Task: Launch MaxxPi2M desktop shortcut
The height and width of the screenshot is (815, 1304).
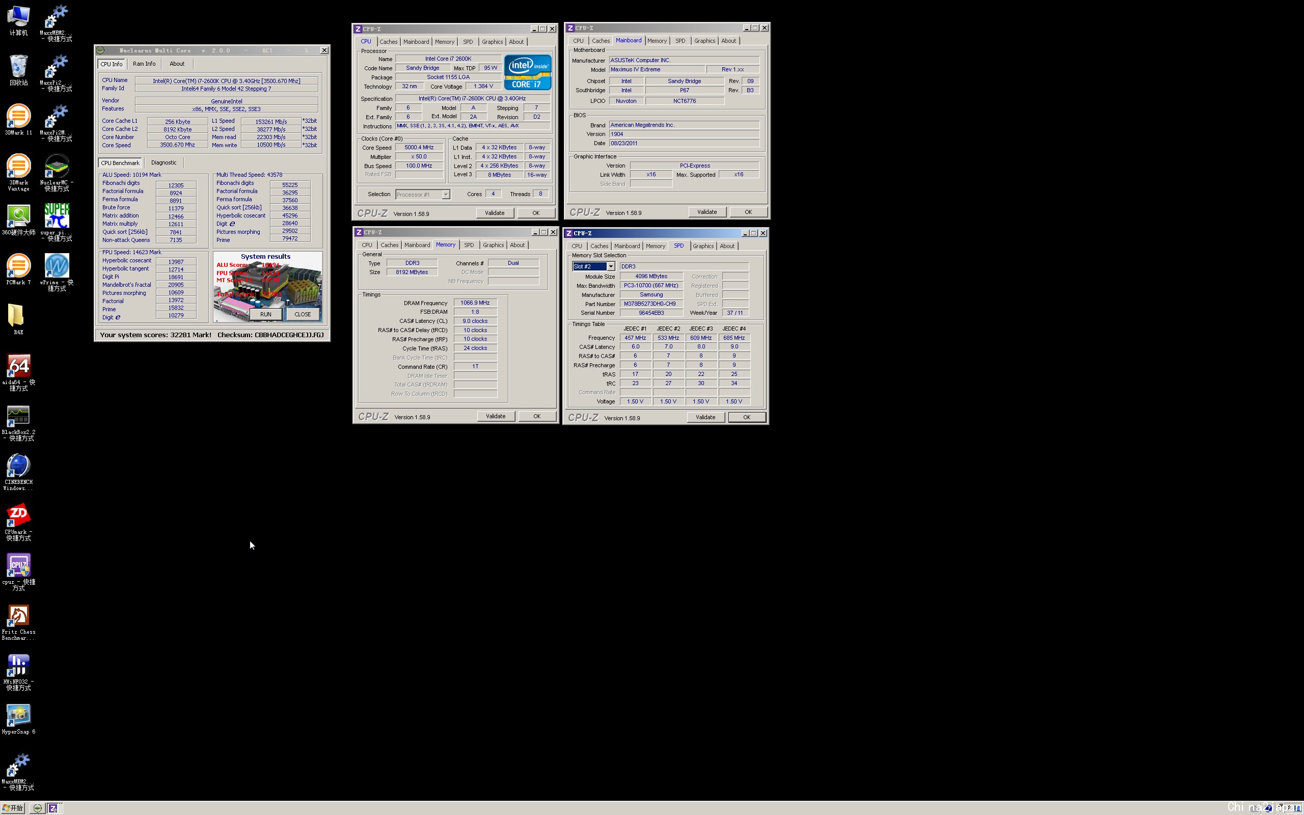Action: pos(57,122)
